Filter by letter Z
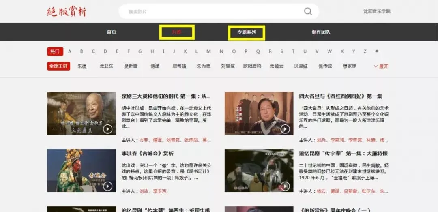 pyautogui.click(x=365, y=51)
